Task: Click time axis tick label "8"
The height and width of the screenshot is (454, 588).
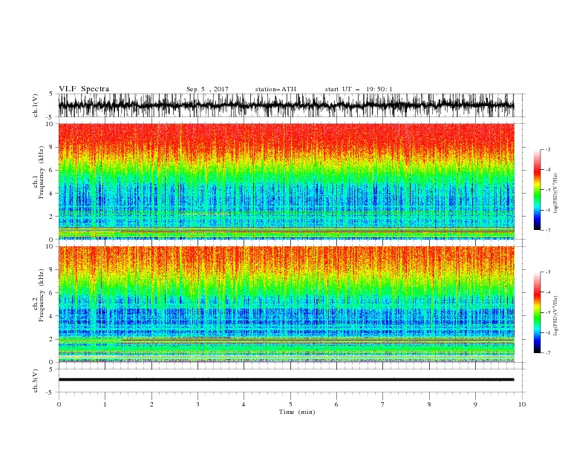Action: pyautogui.click(x=429, y=404)
